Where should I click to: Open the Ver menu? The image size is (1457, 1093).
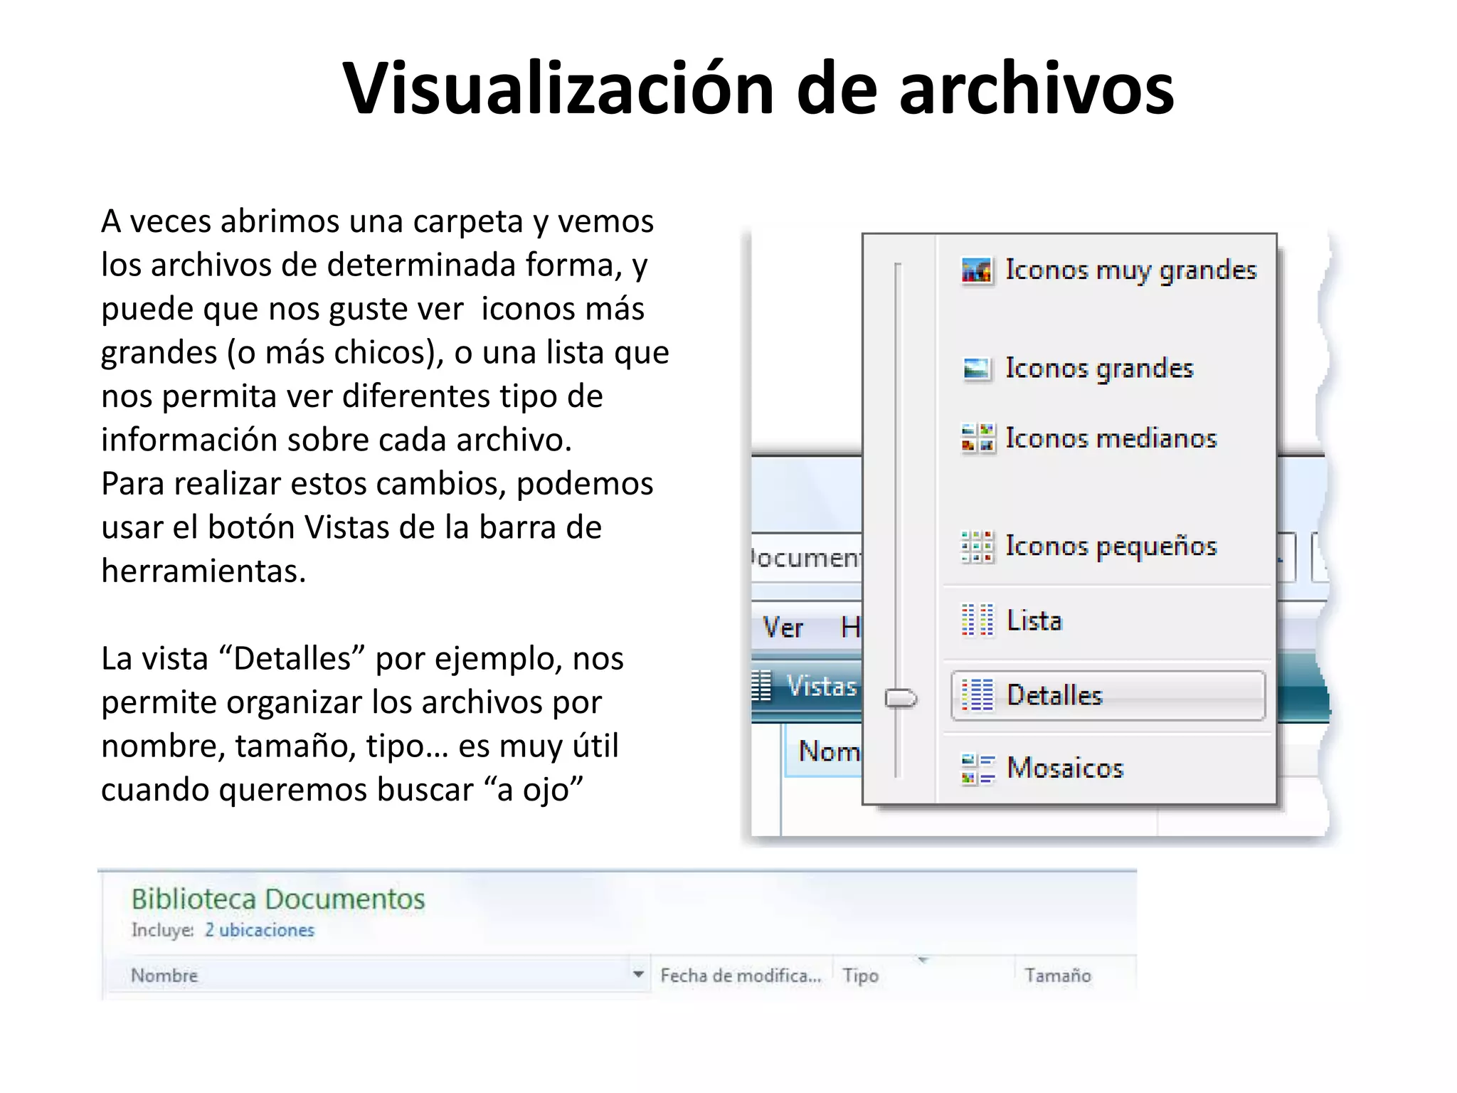pyautogui.click(x=783, y=628)
